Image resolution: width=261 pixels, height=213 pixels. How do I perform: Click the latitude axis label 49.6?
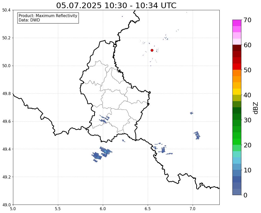[x=6, y=121]
